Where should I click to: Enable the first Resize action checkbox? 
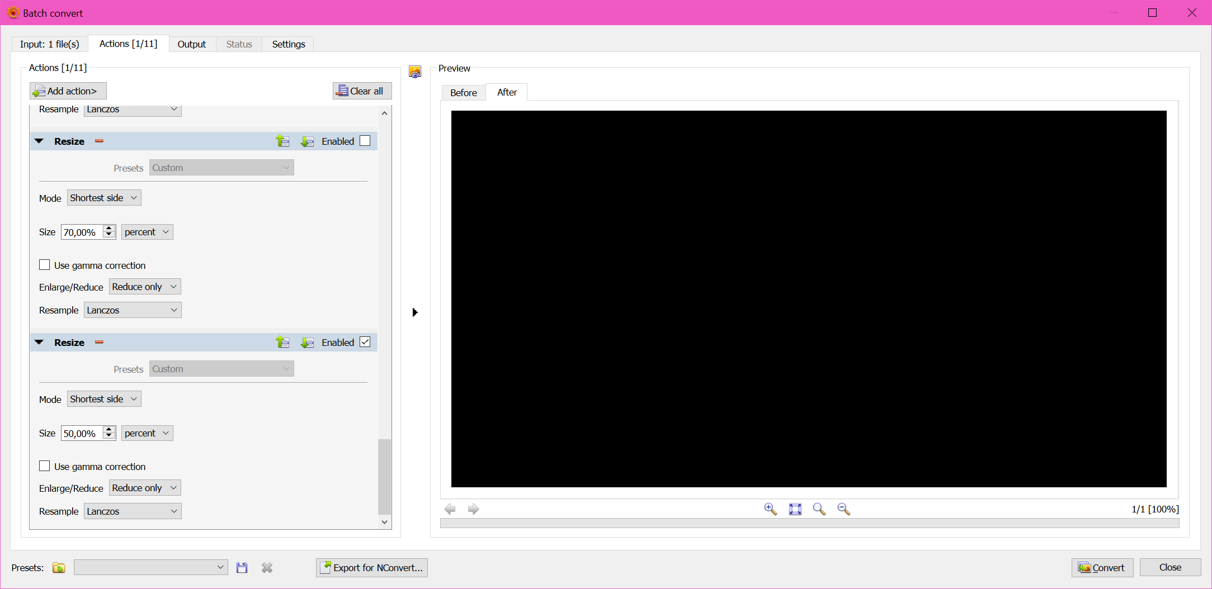pos(365,141)
